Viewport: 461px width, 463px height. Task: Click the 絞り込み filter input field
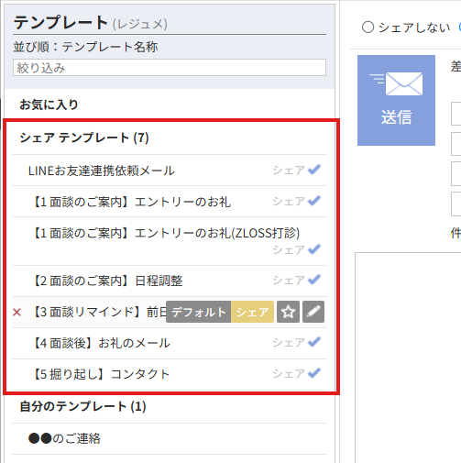pos(170,68)
